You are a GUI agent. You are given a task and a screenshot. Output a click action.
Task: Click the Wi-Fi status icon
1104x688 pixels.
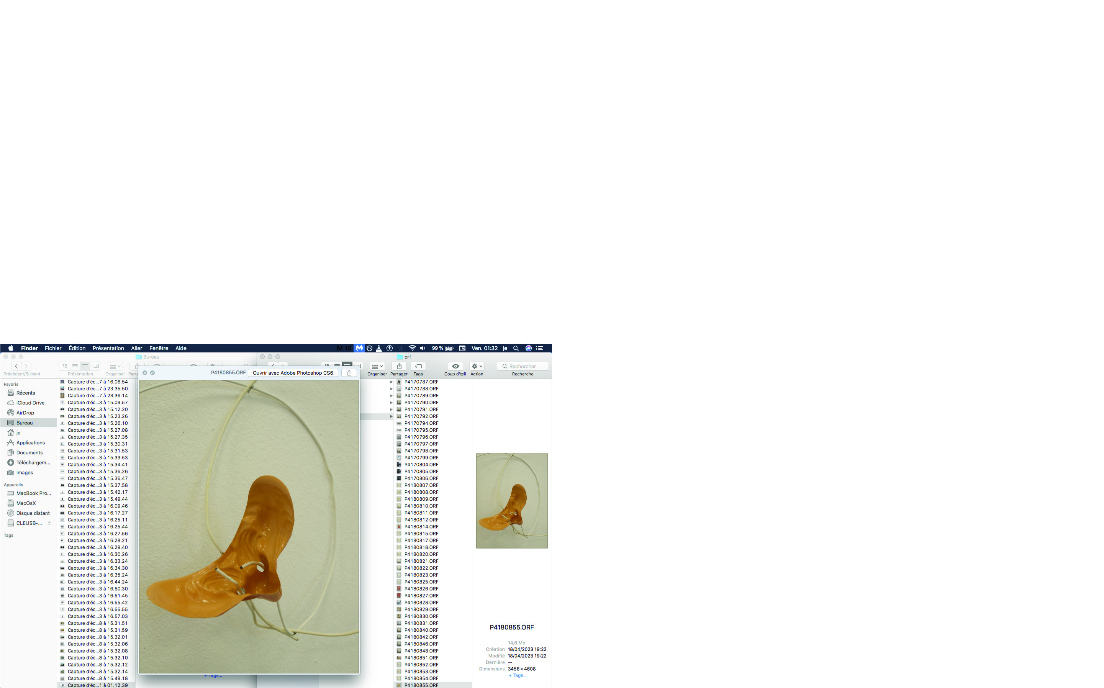click(412, 348)
